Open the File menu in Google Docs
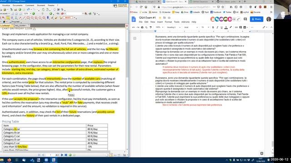Image resolution: width=291 pixels, height=163 pixels. 140,22
